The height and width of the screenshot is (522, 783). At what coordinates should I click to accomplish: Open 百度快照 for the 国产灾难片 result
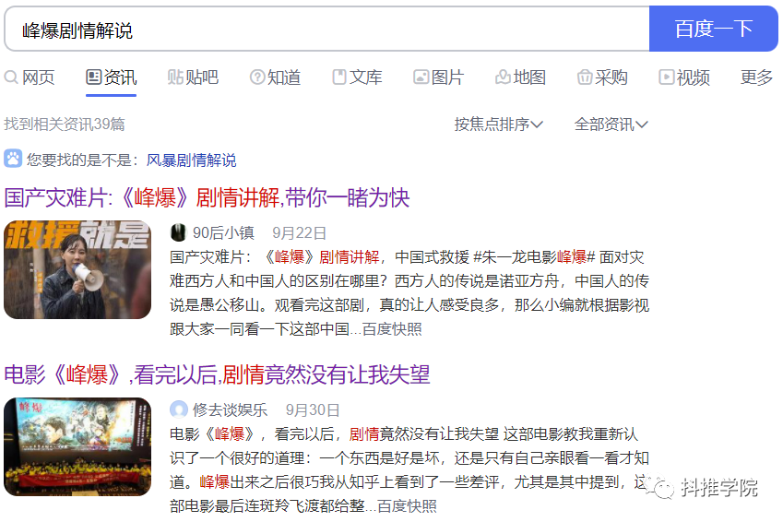point(392,329)
